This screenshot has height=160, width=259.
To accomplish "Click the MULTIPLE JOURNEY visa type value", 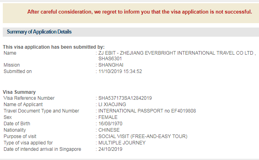I will [x=122, y=143].
